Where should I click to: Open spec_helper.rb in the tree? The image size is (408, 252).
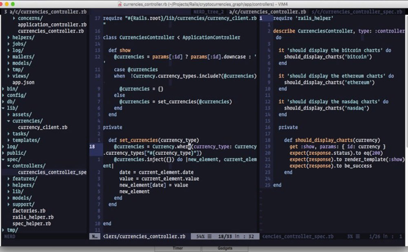31,224
